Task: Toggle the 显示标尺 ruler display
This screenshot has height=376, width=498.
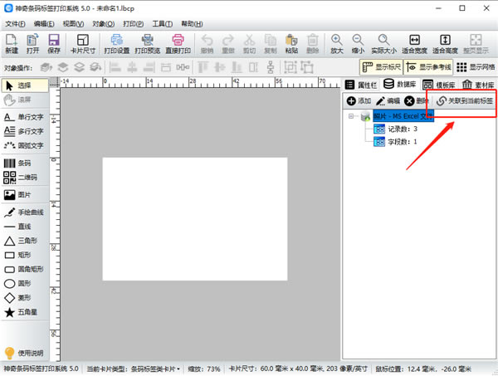Action: point(381,67)
